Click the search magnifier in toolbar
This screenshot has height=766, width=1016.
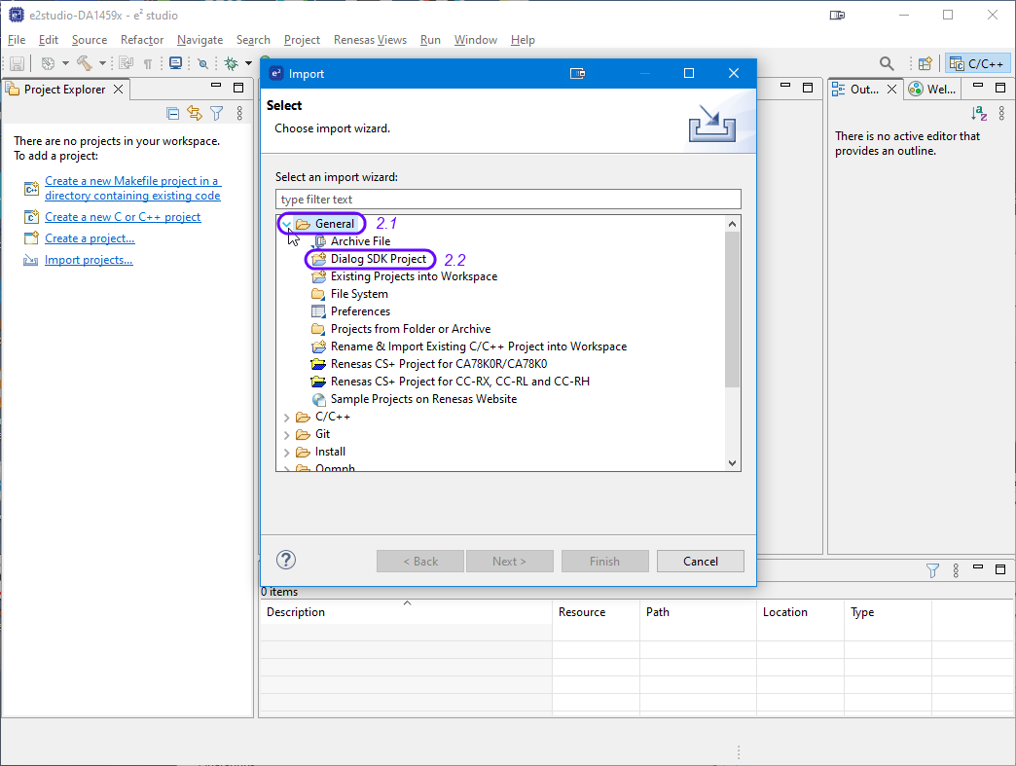click(887, 63)
